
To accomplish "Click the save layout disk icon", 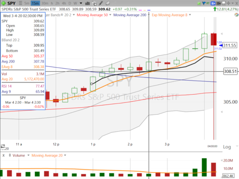I will (223, 3).
